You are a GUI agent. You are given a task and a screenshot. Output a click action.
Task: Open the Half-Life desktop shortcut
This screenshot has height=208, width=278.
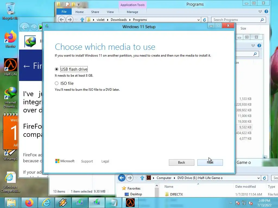click(x=11, y=67)
